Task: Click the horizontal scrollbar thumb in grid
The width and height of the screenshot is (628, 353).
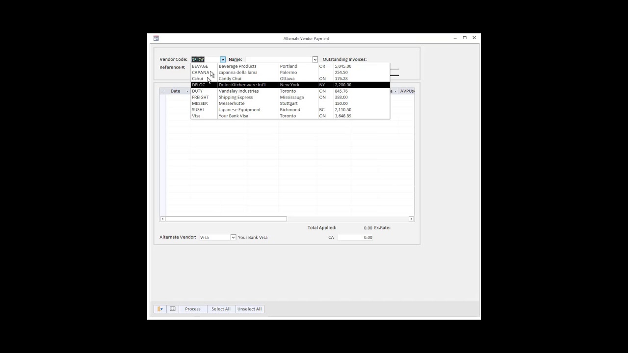Action: point(226,219)
